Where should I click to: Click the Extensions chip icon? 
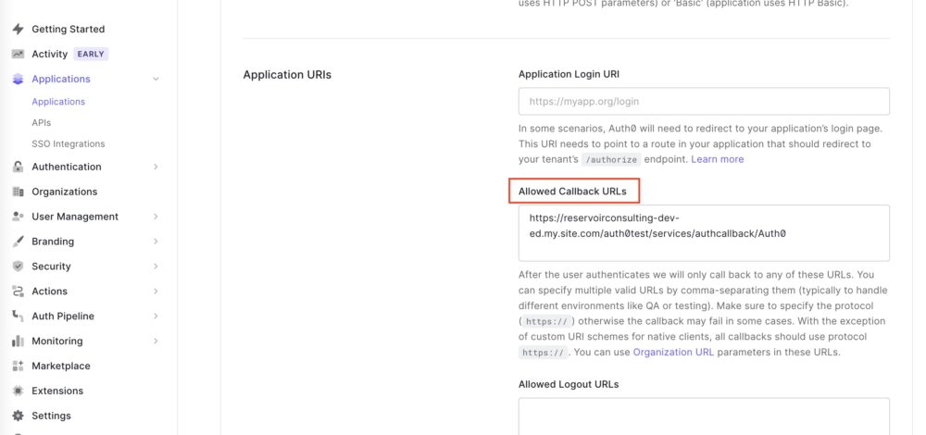[18, 391]
